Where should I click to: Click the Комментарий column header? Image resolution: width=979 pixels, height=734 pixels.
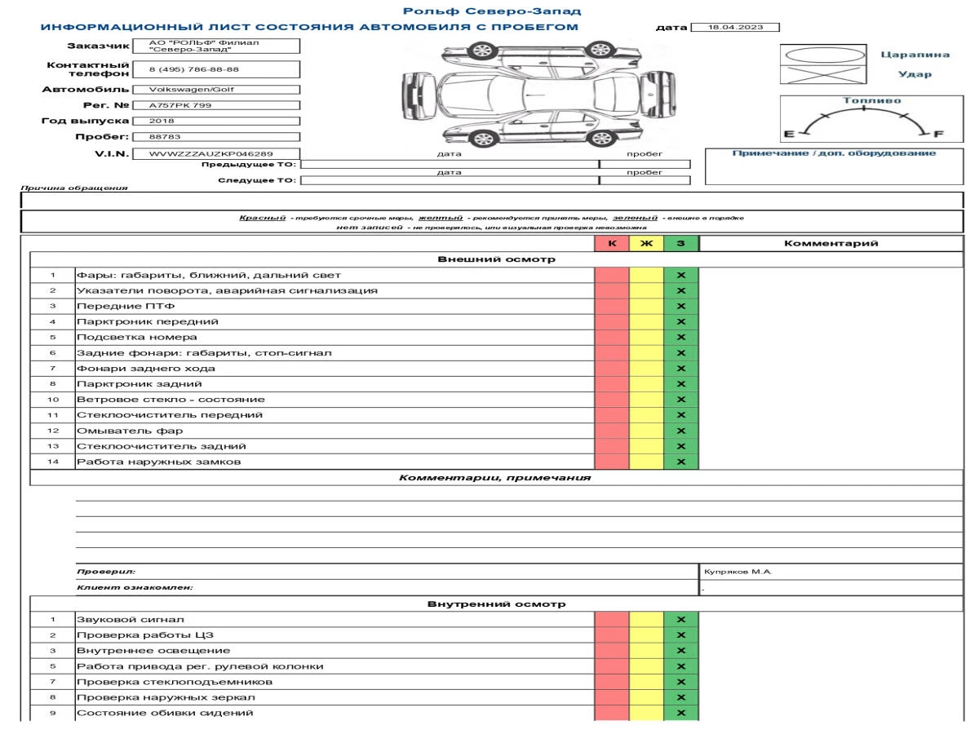(831, 243)
